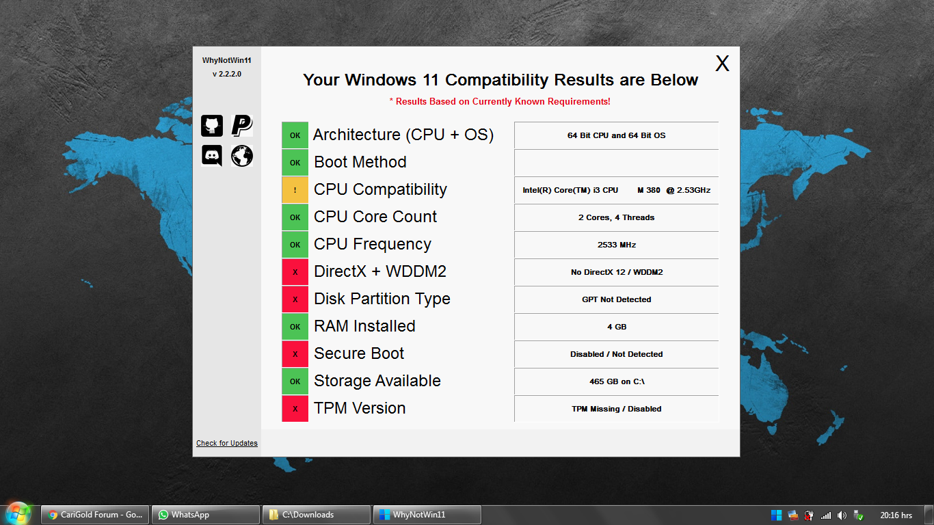Image resolution: width=934 pixels, height=525 pixels.
Task: Click the Safely Remove Hardware tray icon
Action: pos(858,515)
